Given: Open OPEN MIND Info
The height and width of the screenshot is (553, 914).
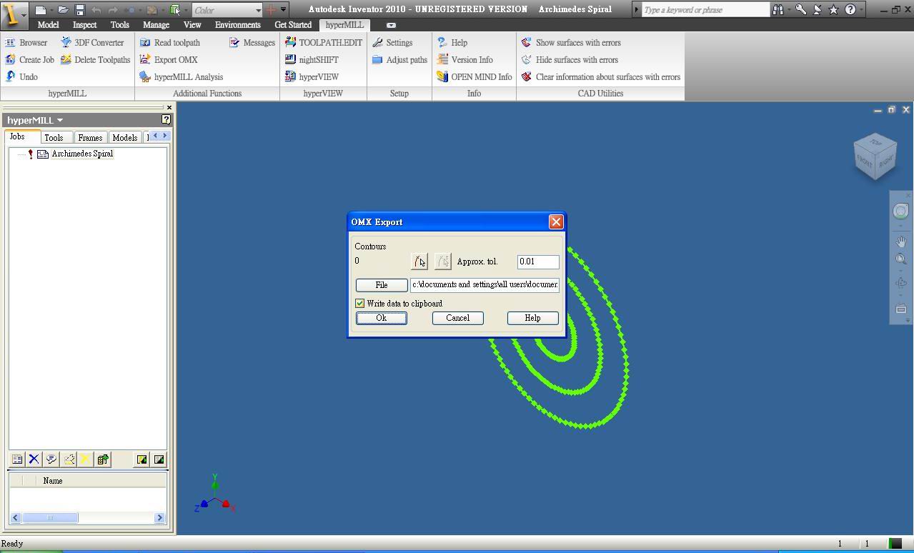Looking at the screenshot, I should (475, 77).
